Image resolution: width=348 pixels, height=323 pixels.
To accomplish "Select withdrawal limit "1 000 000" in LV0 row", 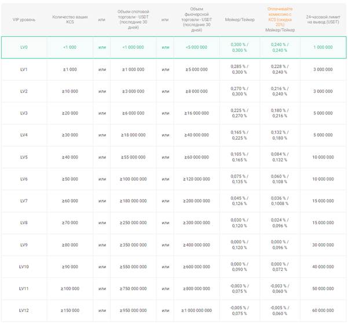I will [323, 47].
